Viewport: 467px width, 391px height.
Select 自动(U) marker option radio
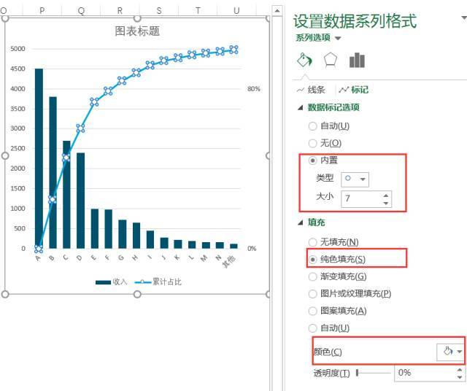point(312,126)
